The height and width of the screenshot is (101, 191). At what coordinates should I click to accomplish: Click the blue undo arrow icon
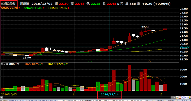click(x=188, y=97)
